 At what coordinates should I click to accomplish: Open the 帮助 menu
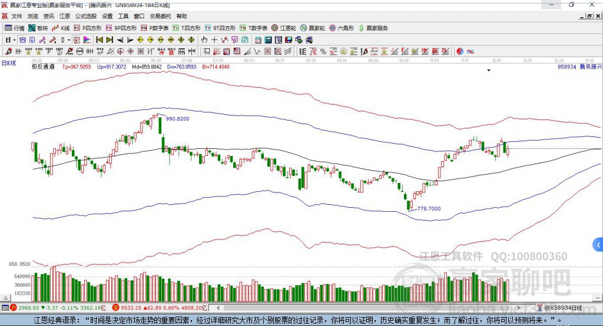coord(181,16)
